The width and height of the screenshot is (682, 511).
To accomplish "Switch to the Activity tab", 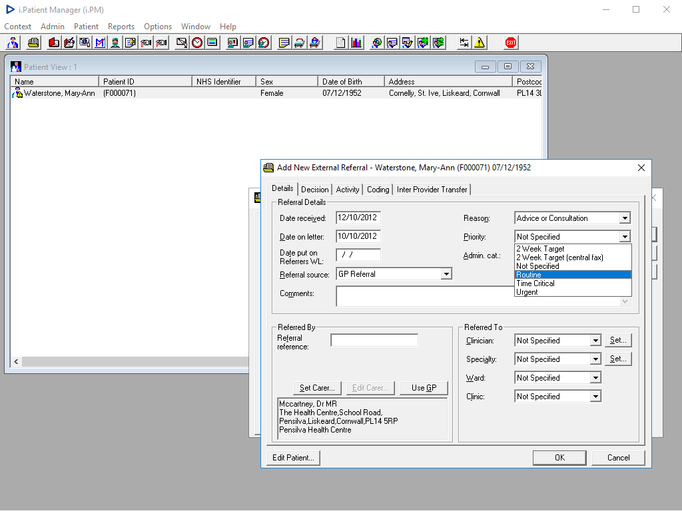I will (348, 190).
